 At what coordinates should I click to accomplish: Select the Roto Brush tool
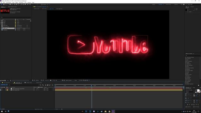click(28, 4)
